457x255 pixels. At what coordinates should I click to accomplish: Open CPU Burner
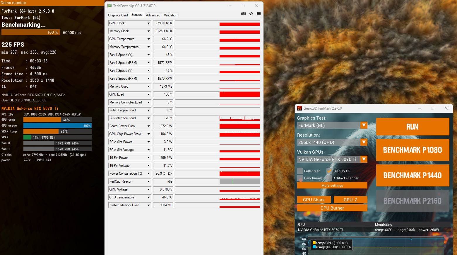point(332,208)
